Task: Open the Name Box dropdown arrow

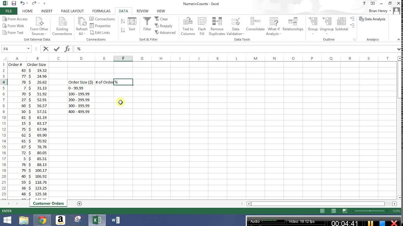Action: point(28,49)
